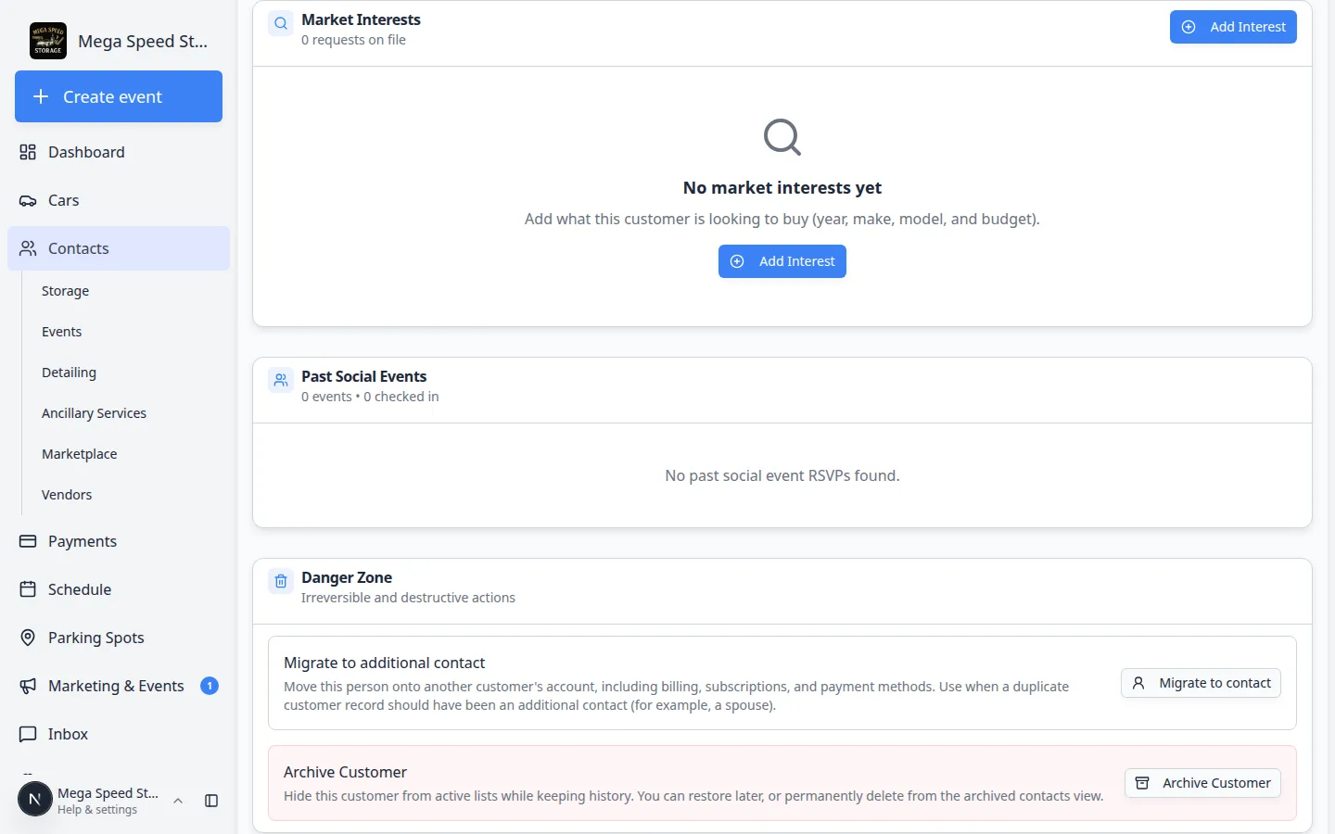Click the Marketing & Events megaphone icon

click(x=28, y=686)
